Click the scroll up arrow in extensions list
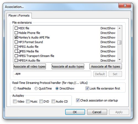This screenshot has width=138, height=124. click(x=119, y=28)
